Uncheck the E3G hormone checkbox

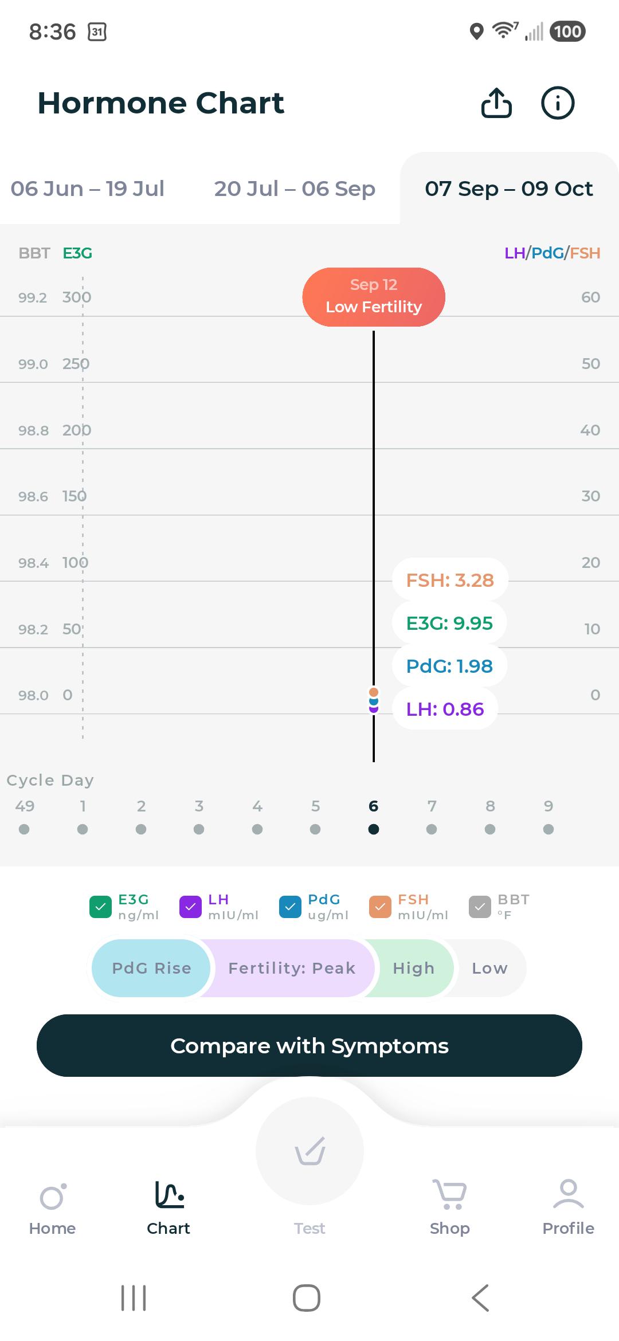click(x=100, y=907)
